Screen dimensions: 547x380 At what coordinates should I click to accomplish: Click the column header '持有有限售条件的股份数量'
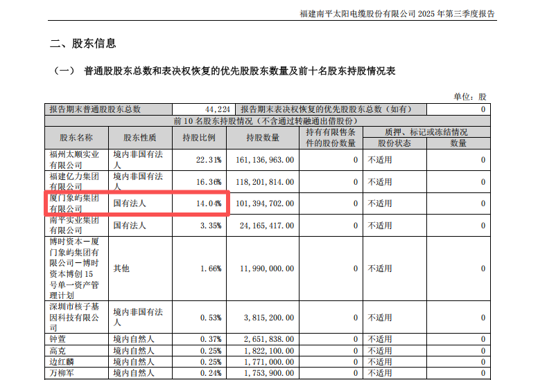point(331,138)
